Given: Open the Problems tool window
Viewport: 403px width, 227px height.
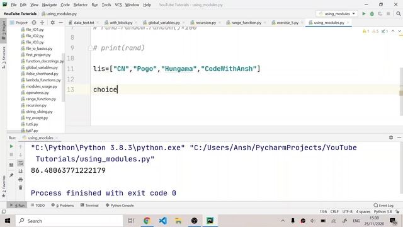Looking at the screenshot, I should 62,206.
